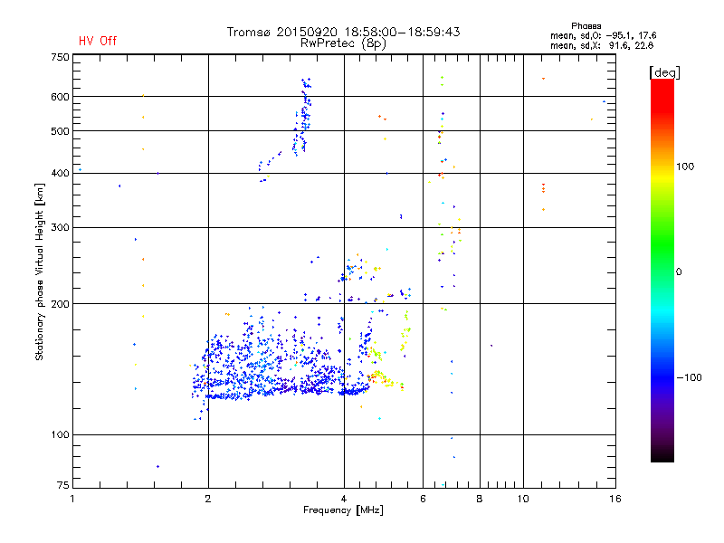
Task: Select the 'mean, sd,O: -95.1, 17.6' line
Action: coord(603,35)
